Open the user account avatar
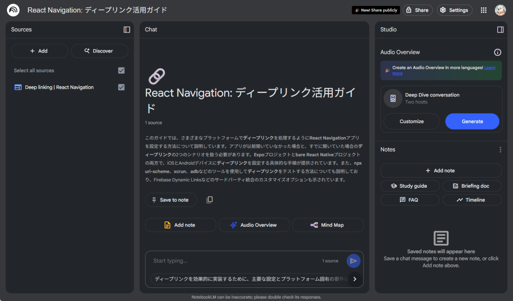513x301 pixels. (500, 10)
